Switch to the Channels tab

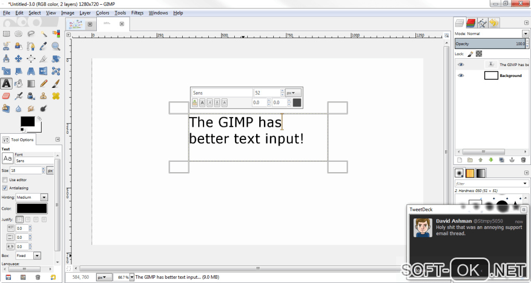471,23
